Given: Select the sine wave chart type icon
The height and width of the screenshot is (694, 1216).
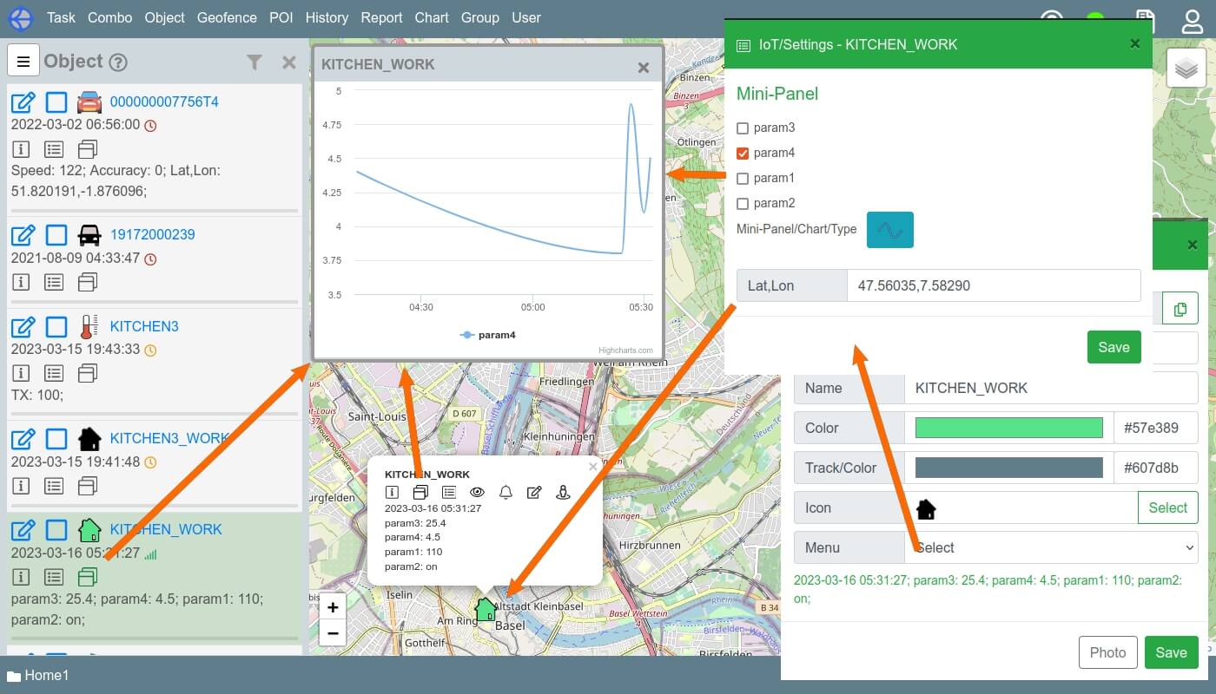Looking at the screenshot, I should coord(889,230).
